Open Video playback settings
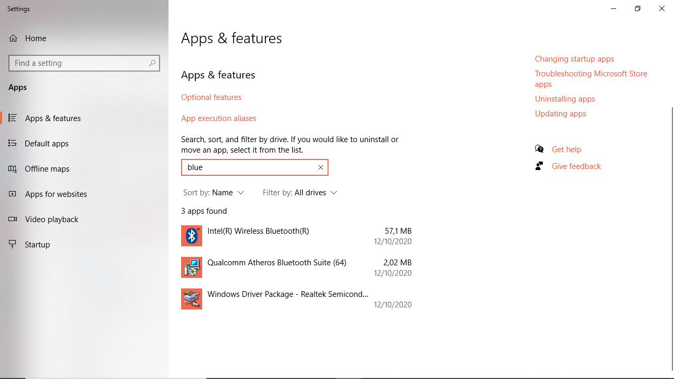 pyautogui.click(x=84, y=219)
